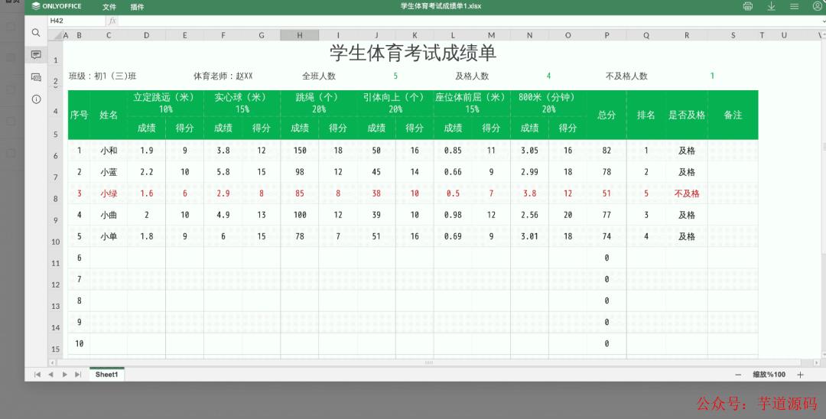Screen dimensions: 826x419
Task: Open the about info icon in sidebar
Action: [36, 99]
